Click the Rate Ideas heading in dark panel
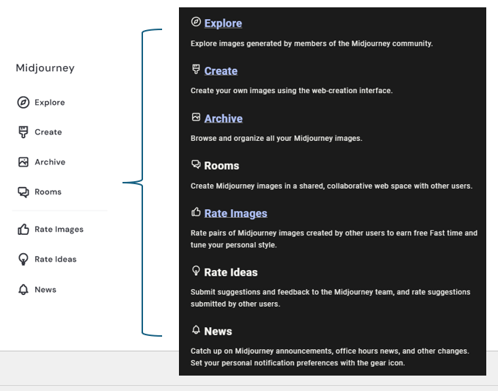 [x=230, y=272]
